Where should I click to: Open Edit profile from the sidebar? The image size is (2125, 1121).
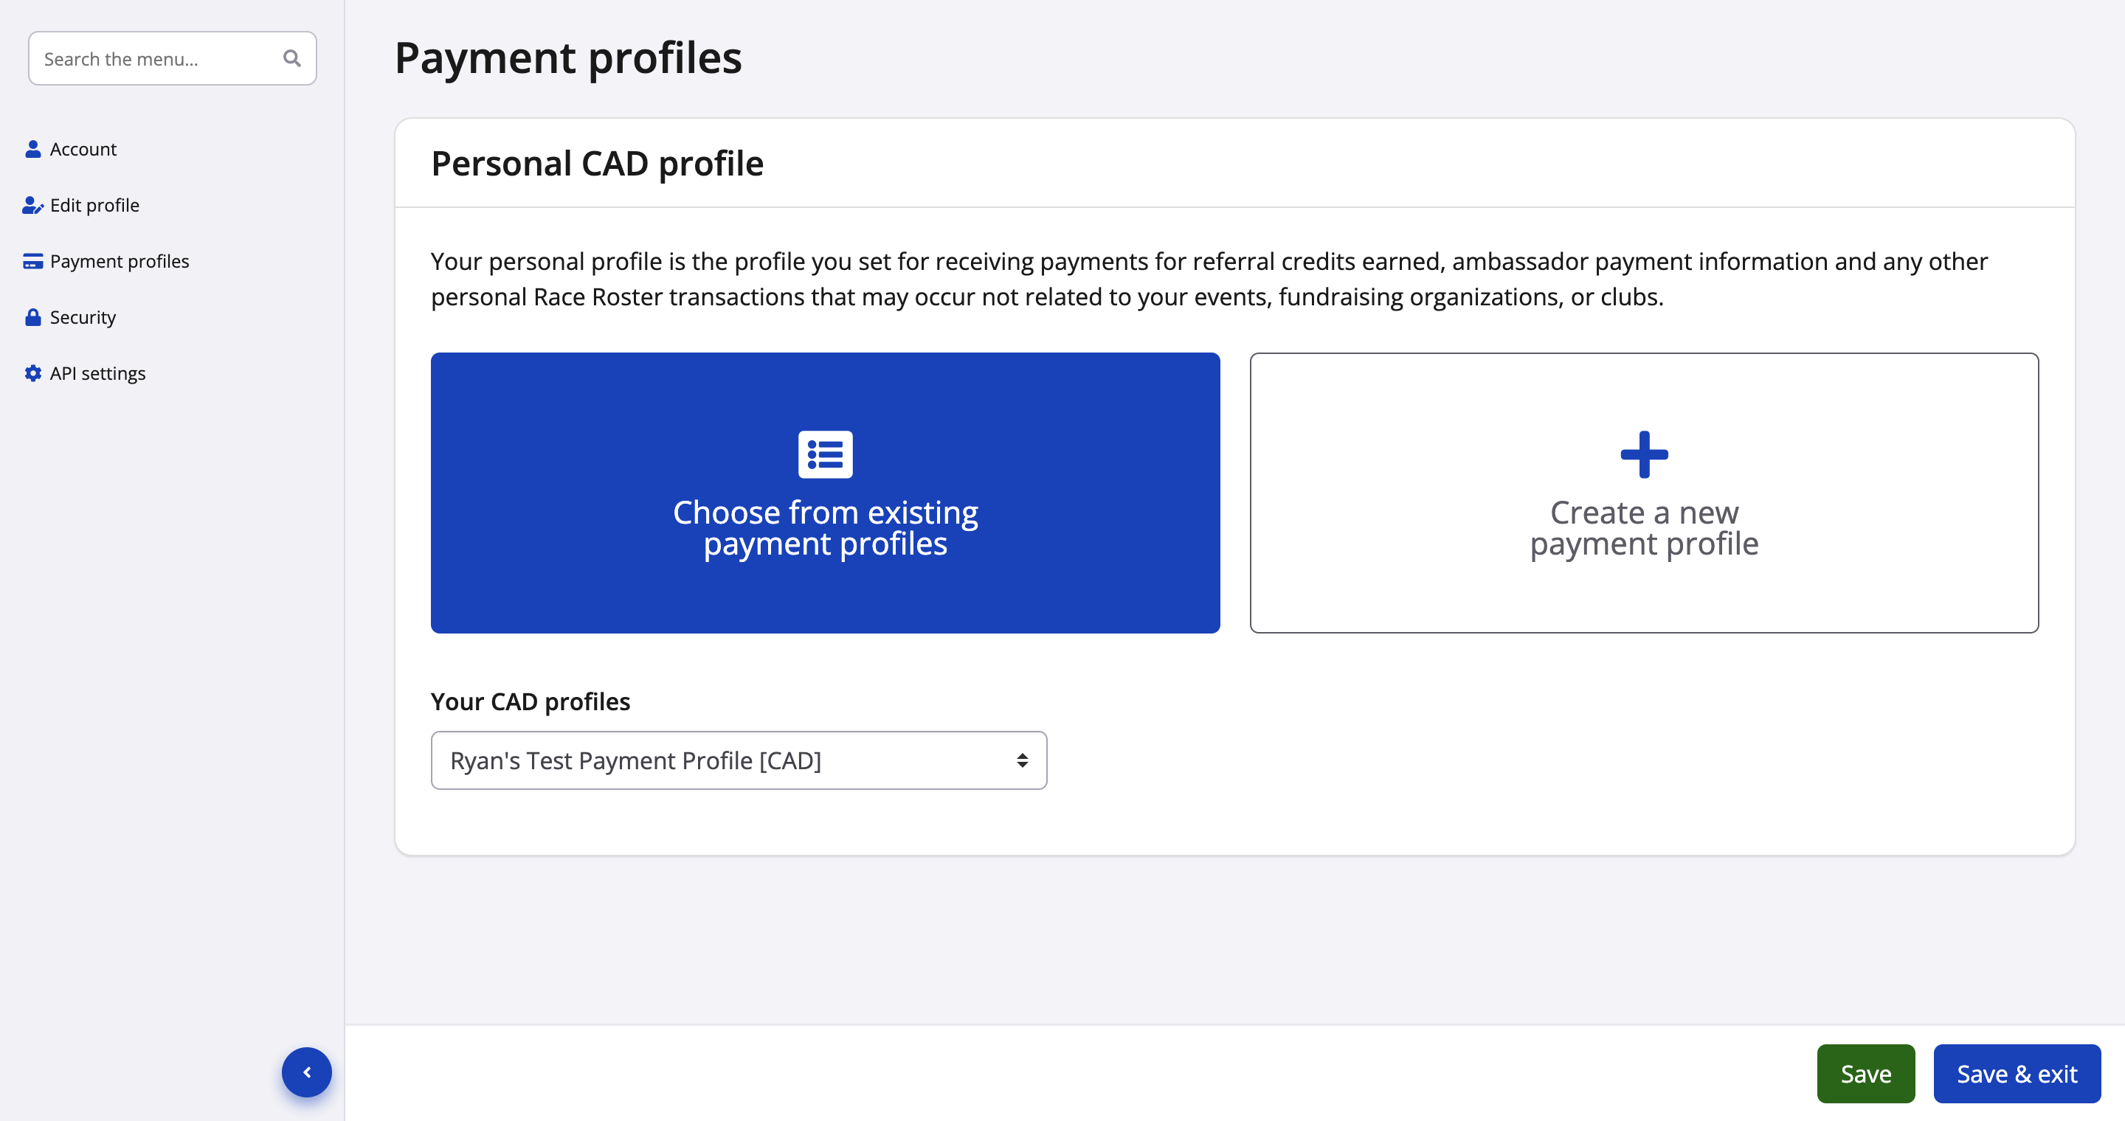(x=95, y=205)
